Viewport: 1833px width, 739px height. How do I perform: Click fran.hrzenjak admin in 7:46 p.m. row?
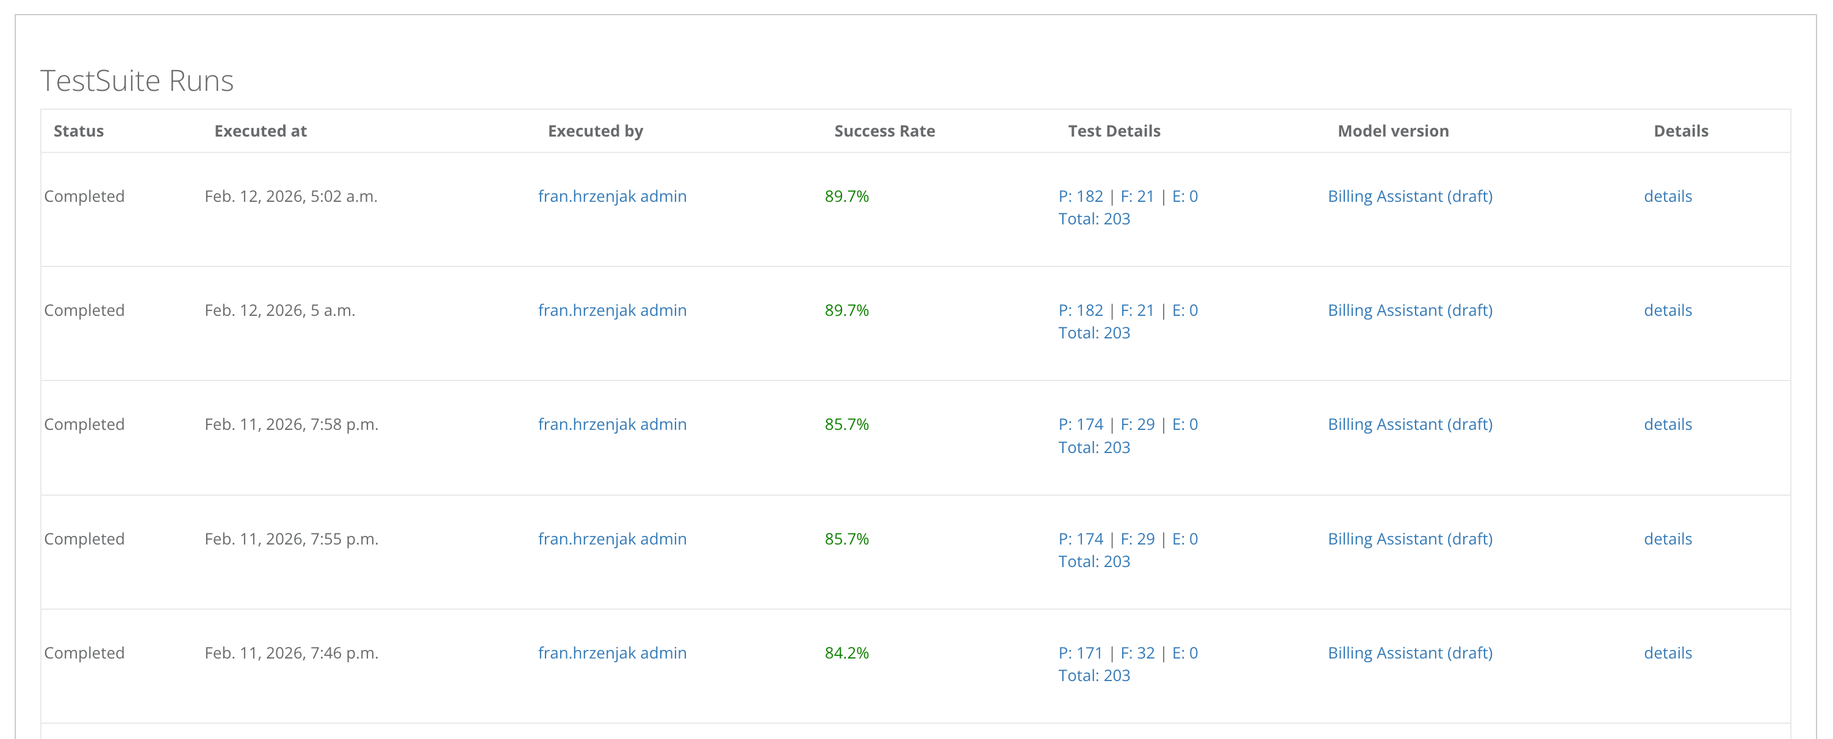coord(612,652)
